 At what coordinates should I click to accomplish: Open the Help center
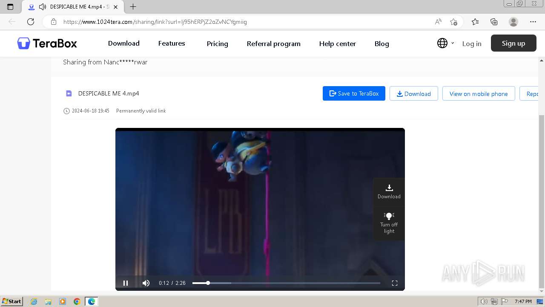click(x=338, y=43)
